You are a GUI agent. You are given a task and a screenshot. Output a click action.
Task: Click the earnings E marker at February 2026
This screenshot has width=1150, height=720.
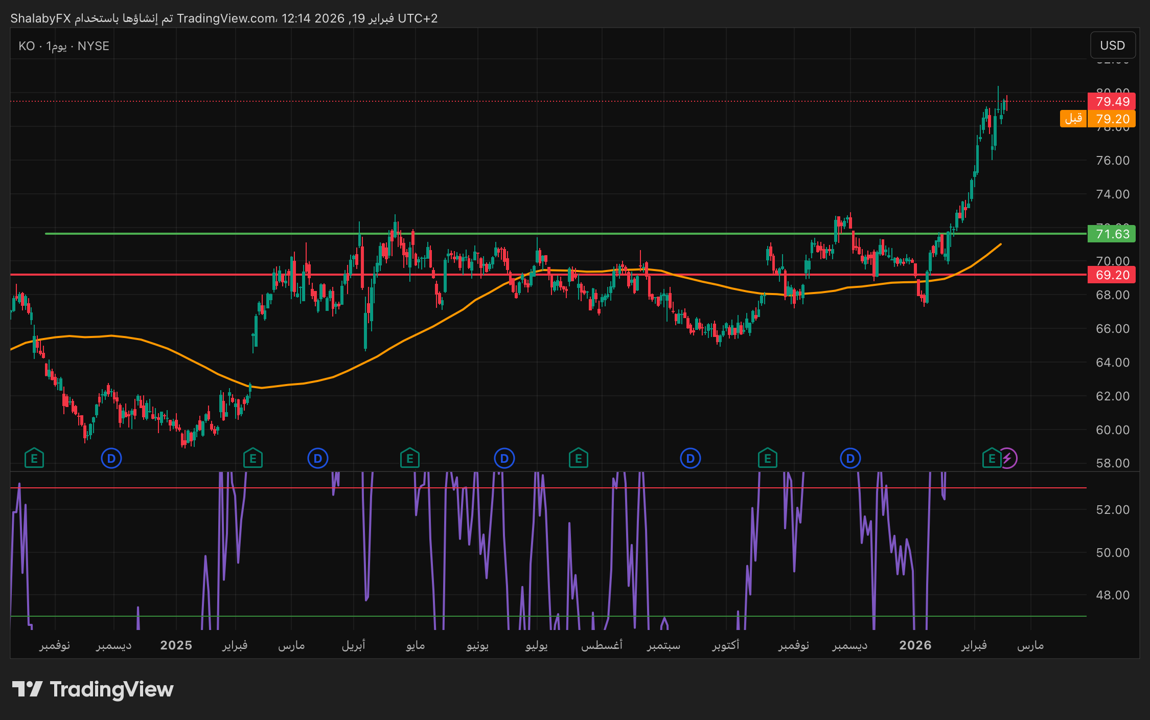(x=992, y=458)
